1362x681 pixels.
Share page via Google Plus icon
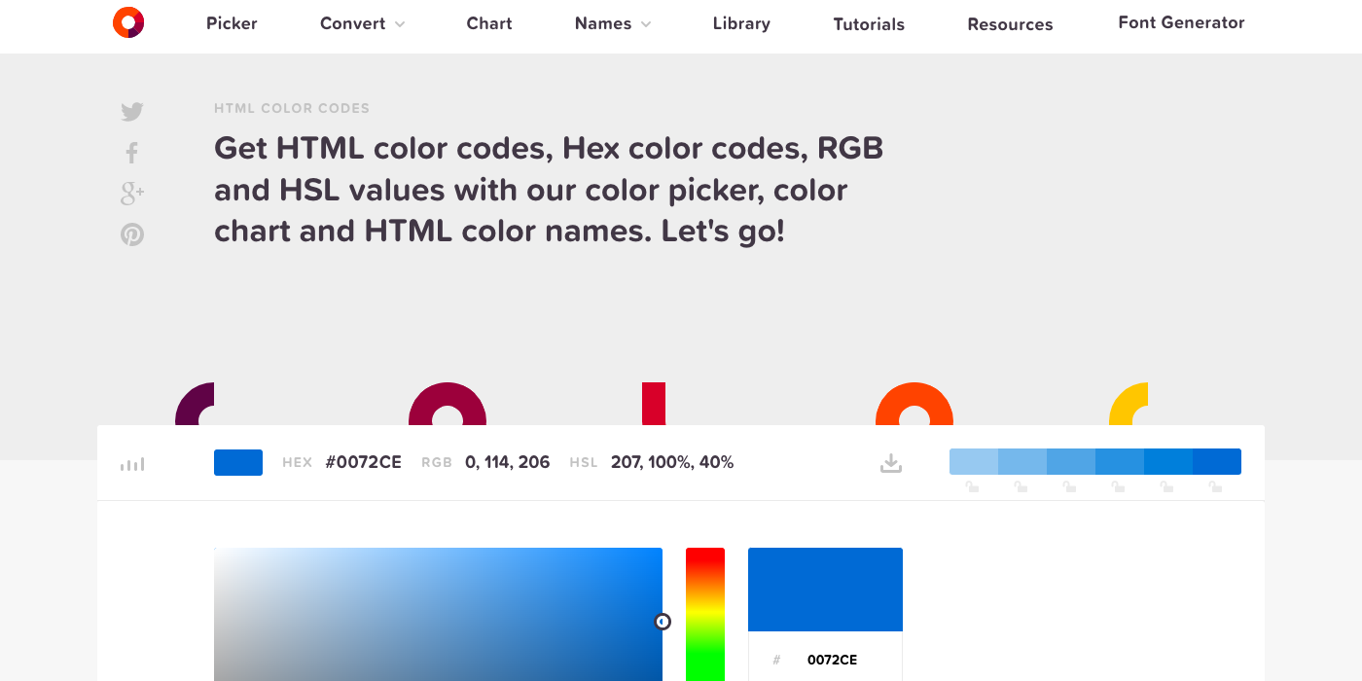click(x=132, y=194)
